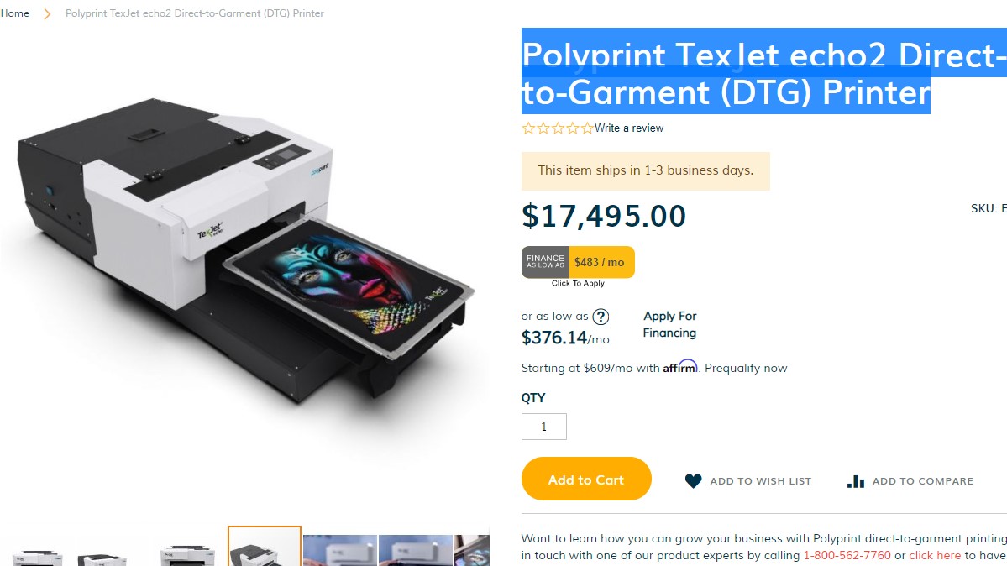The width and height of the screenshot is (1007, 566).
Task: Select the quantity input field
Action: pos(544,427)
